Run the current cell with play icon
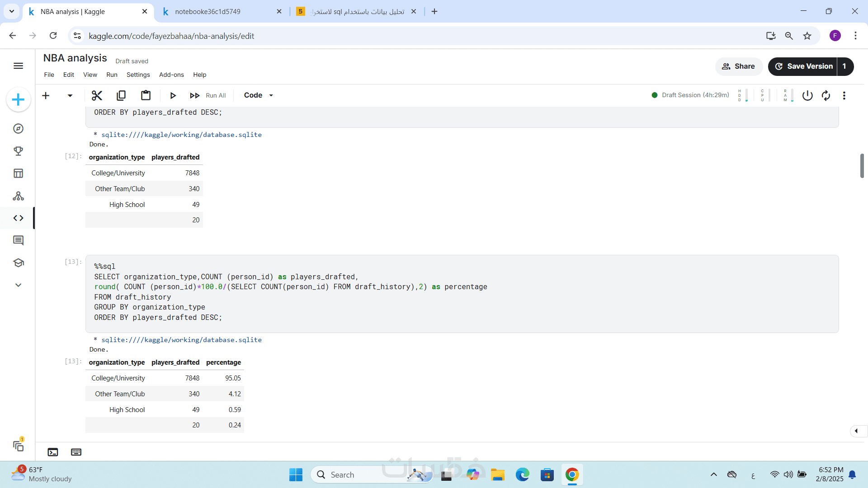The height and width of the screenshot is (488, 868). click(x=173, y=95)
